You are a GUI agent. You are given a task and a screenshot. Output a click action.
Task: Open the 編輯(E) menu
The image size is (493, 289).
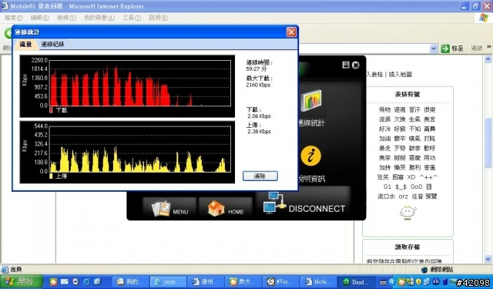39,18
